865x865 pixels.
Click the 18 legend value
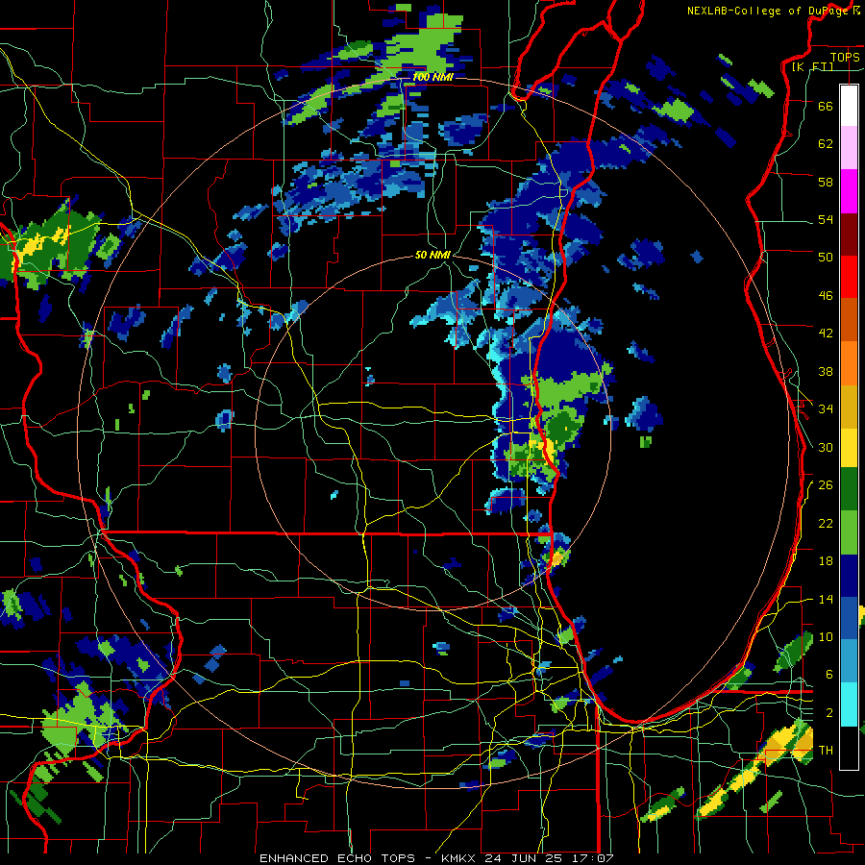pos(826,561)
